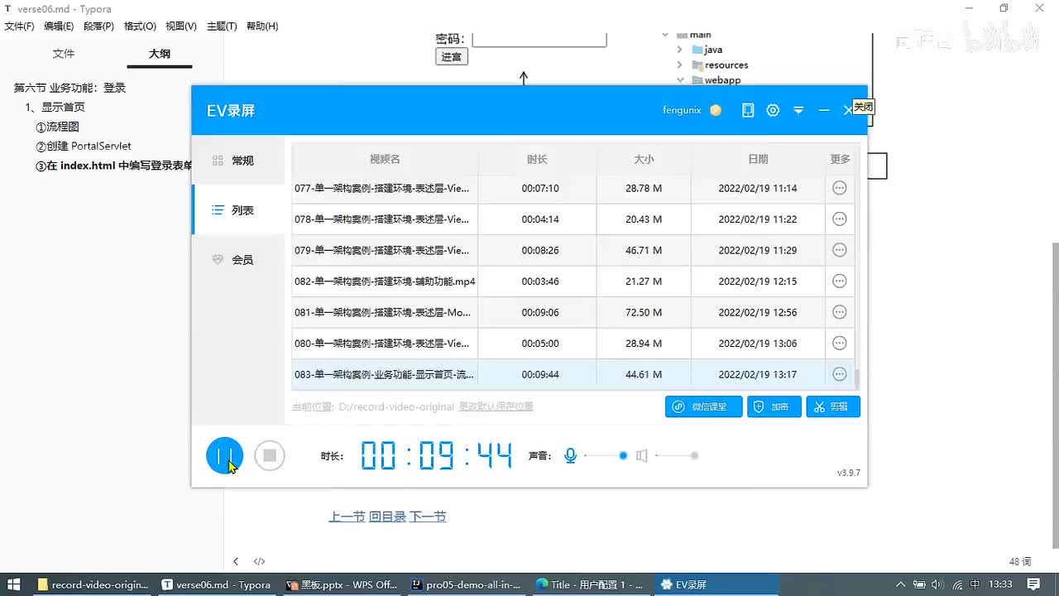
Task: Open more options for video 079 row
Action: 839,250
